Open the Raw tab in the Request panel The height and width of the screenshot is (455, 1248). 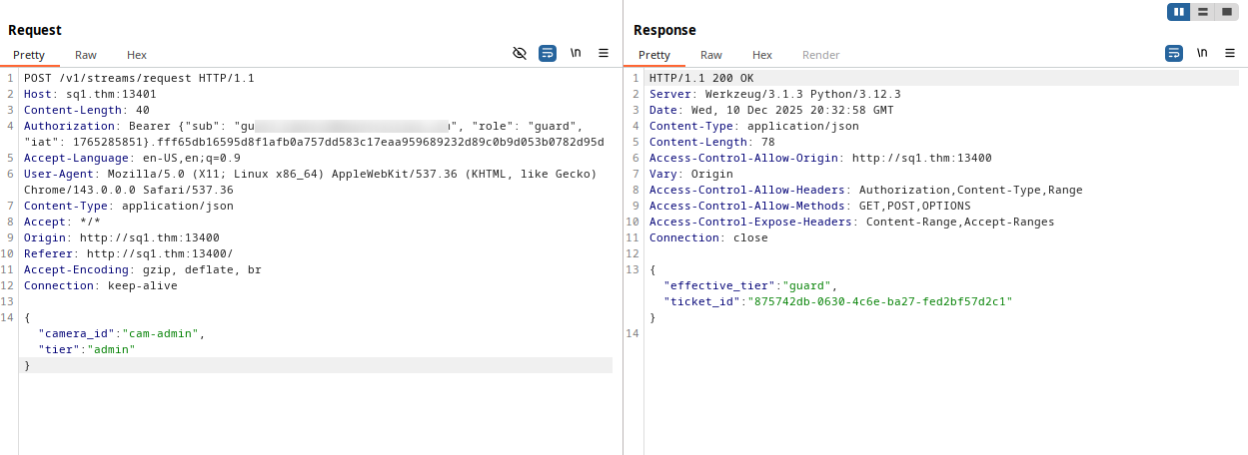coord(86,55)
